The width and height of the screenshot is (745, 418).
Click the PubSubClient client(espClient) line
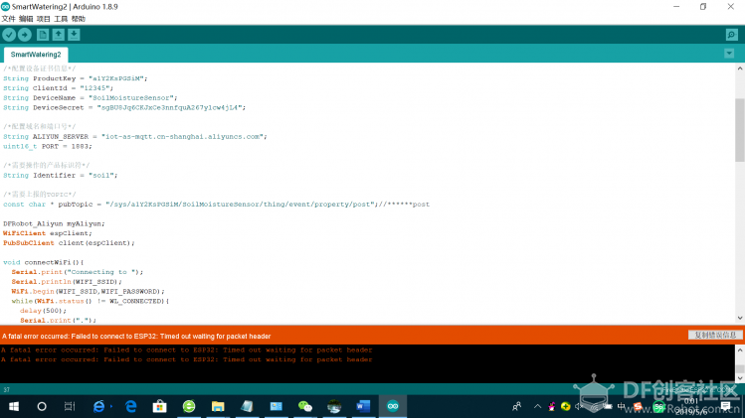pos(69,243)
